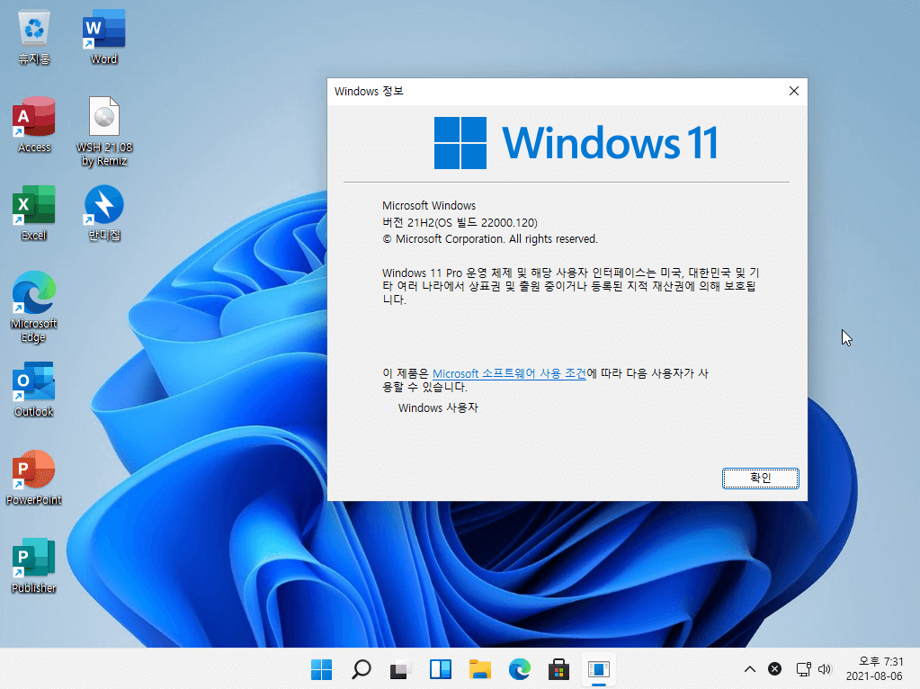Close the Windows 정보 dialog
Viewport: 920px width, 689px height.
point(794,91)
